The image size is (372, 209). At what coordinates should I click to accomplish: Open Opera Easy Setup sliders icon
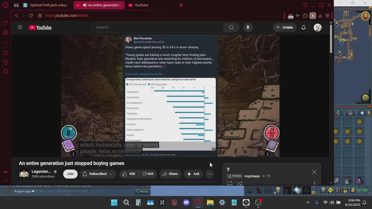[327, 16]
